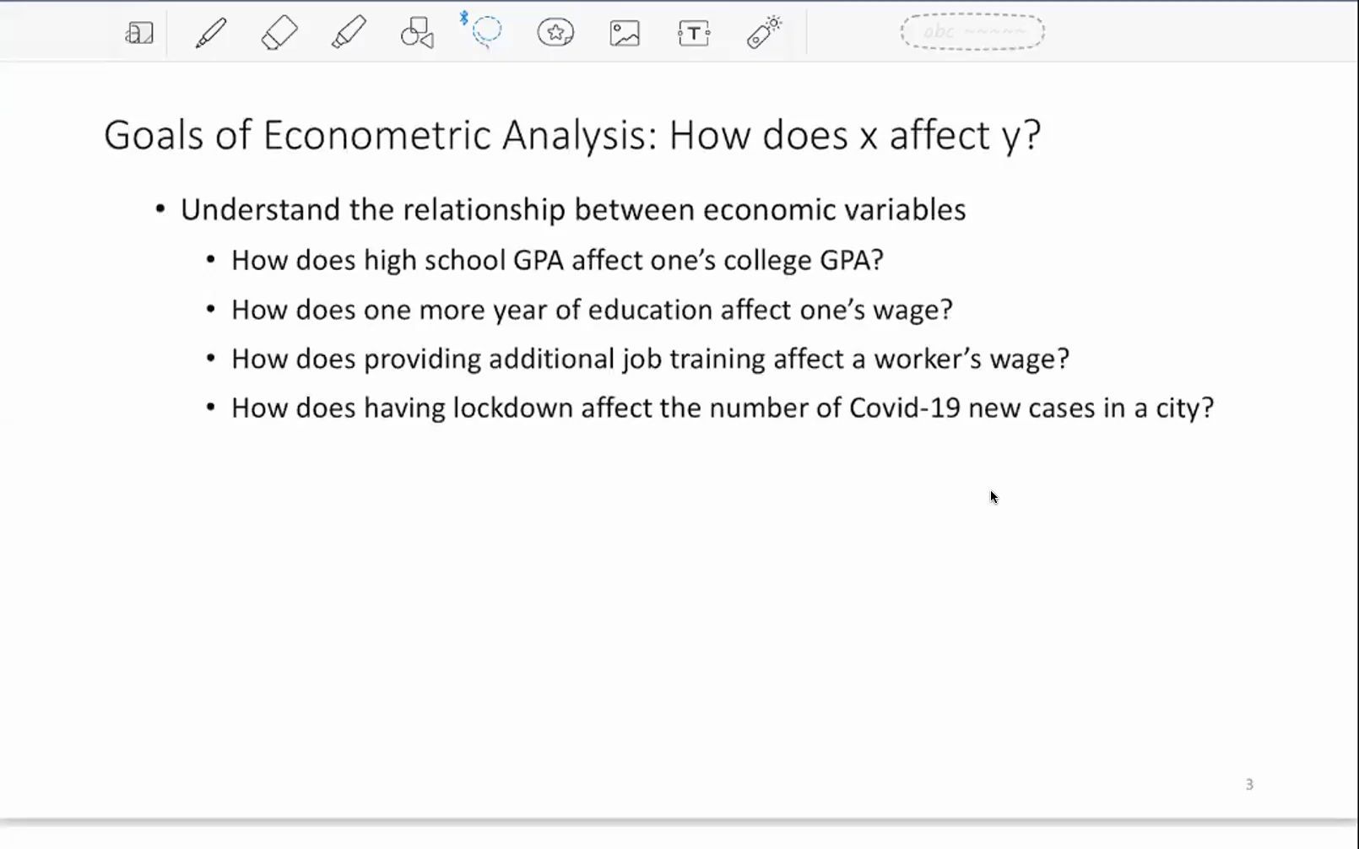Screen dimensions: 1359x849
Task: Click the bullet about additional job training
Action: [650, 359]
